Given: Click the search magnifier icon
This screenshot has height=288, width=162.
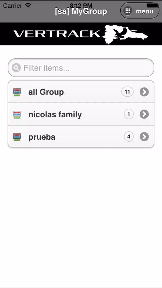Looking at the screenshot, I should [x=16, y=68].
